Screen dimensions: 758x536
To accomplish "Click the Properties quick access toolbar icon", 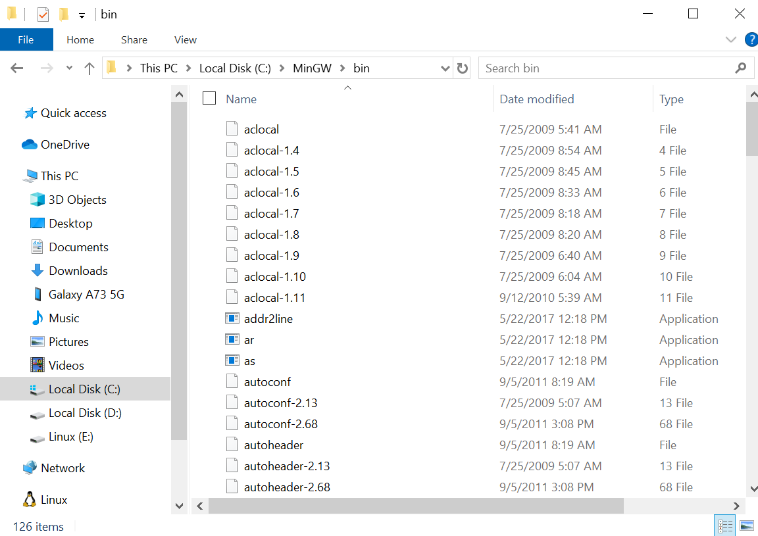I will pos(43,14).
